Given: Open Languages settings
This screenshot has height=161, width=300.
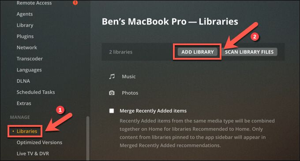Looking at the screenshot, I should pyautogui.click(x=29, y=70).
